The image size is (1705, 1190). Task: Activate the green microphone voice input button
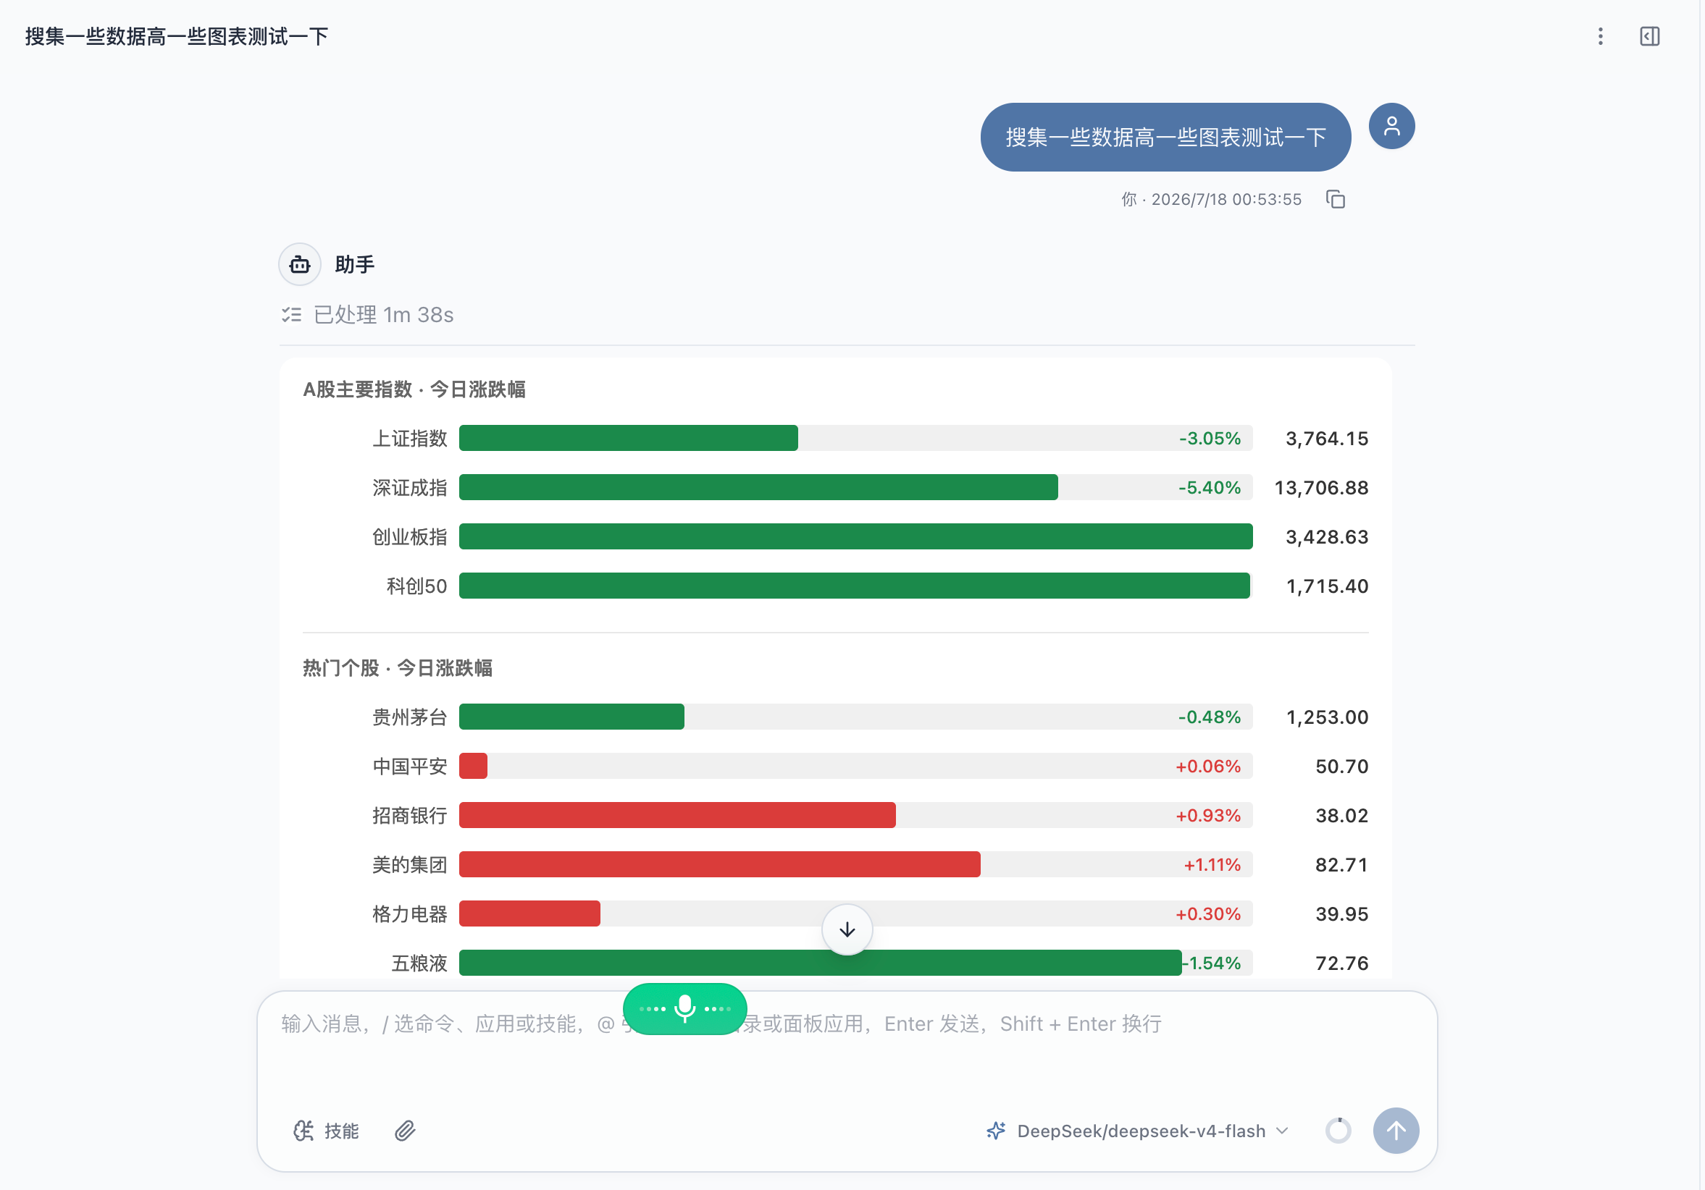coord(684,1008)
